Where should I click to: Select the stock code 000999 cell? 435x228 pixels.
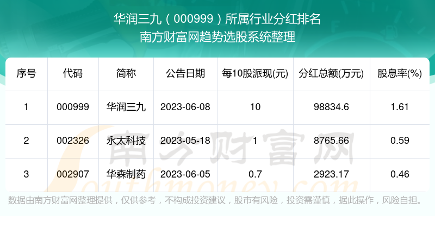pyautogui.click(x=73, y=107)
